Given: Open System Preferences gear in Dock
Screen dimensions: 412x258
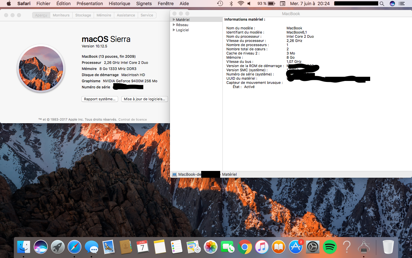Looking at the screenshot, I should click(x=313, y=247).
